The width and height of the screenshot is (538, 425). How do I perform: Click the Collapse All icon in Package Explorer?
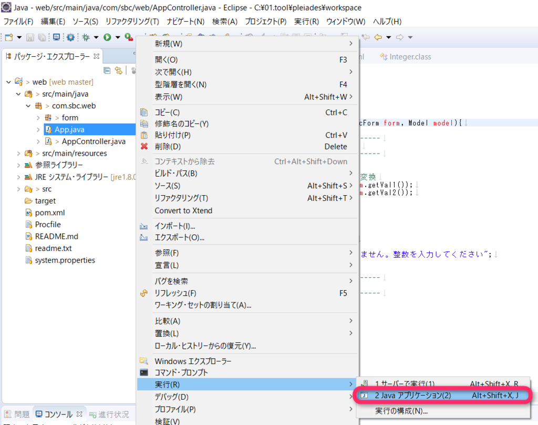(x=107, y=70)
